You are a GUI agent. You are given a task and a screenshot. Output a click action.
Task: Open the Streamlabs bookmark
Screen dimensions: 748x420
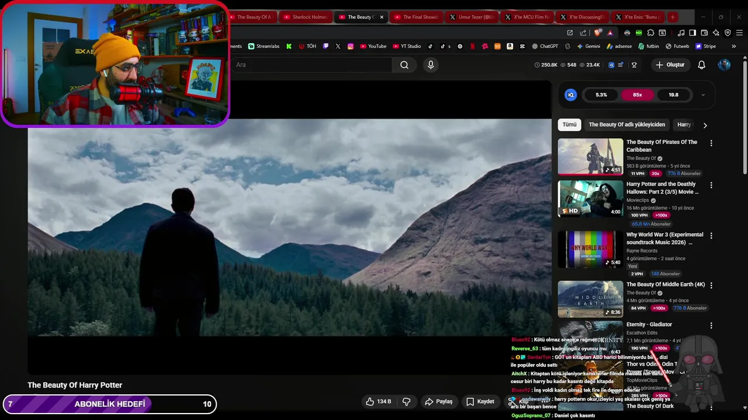tap(264, 46)
